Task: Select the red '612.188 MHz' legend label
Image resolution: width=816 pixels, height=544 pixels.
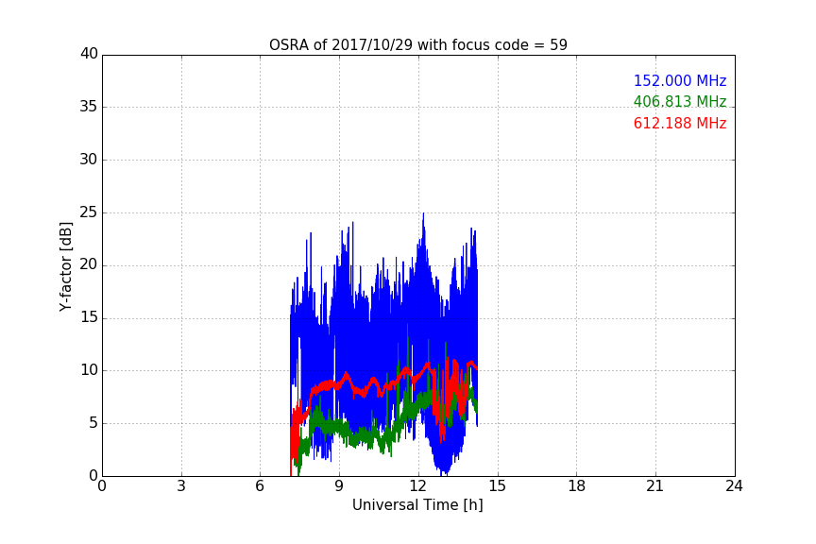Action: click(680, 124)
